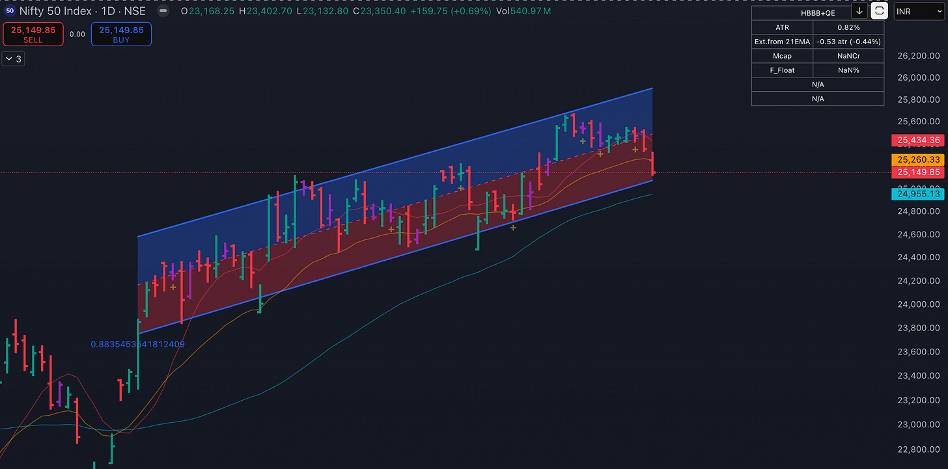
Task: Click the Nifty 50 symbol logo icon
Action: pos(8,11)
